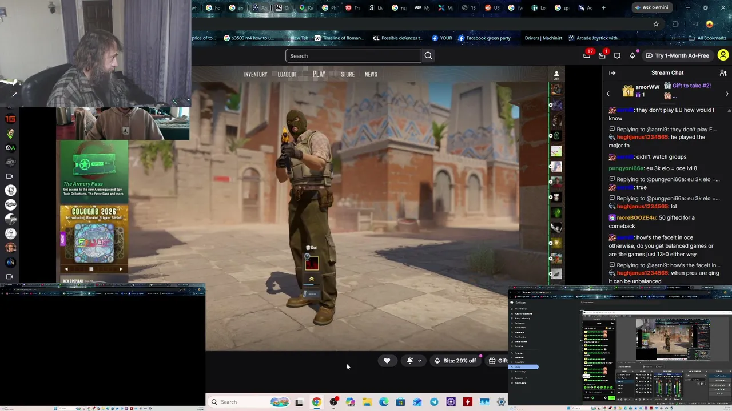This screenshot has width=732, height=411.
Task: Open the INVENTORY menu in game
Action: pos(256,75)
